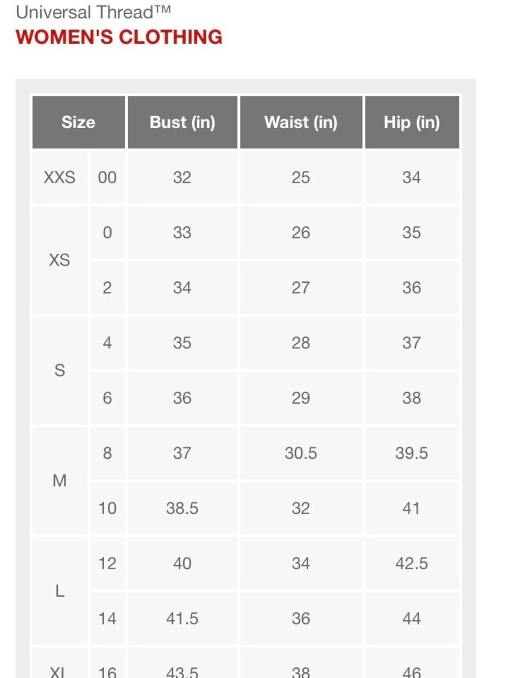Click numeric size 14 cell
Image resolution: width=508 pixels, height=678 pixels.
(x=107, y=618)
